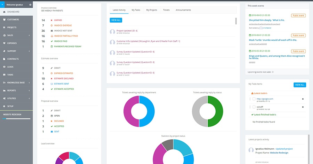Remove the http://google.com todo item
Screen dimensions: 313x164
(x=303, y=99)
